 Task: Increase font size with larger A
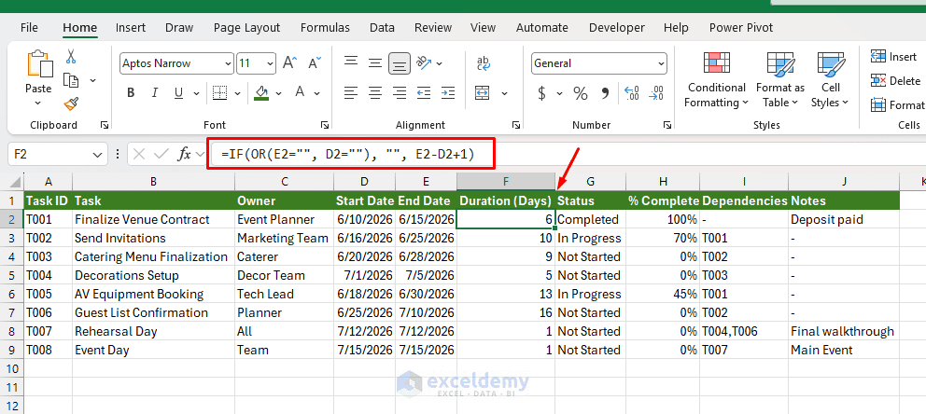point(289,62)
